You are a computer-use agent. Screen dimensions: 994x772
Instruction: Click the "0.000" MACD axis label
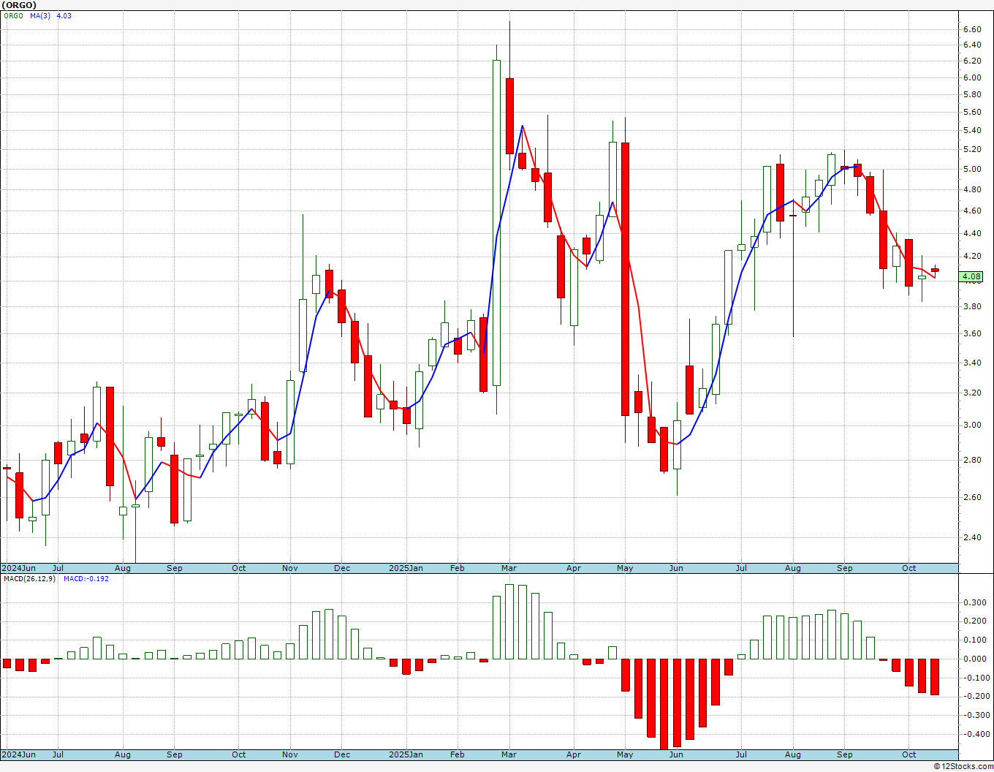point(975,659)
